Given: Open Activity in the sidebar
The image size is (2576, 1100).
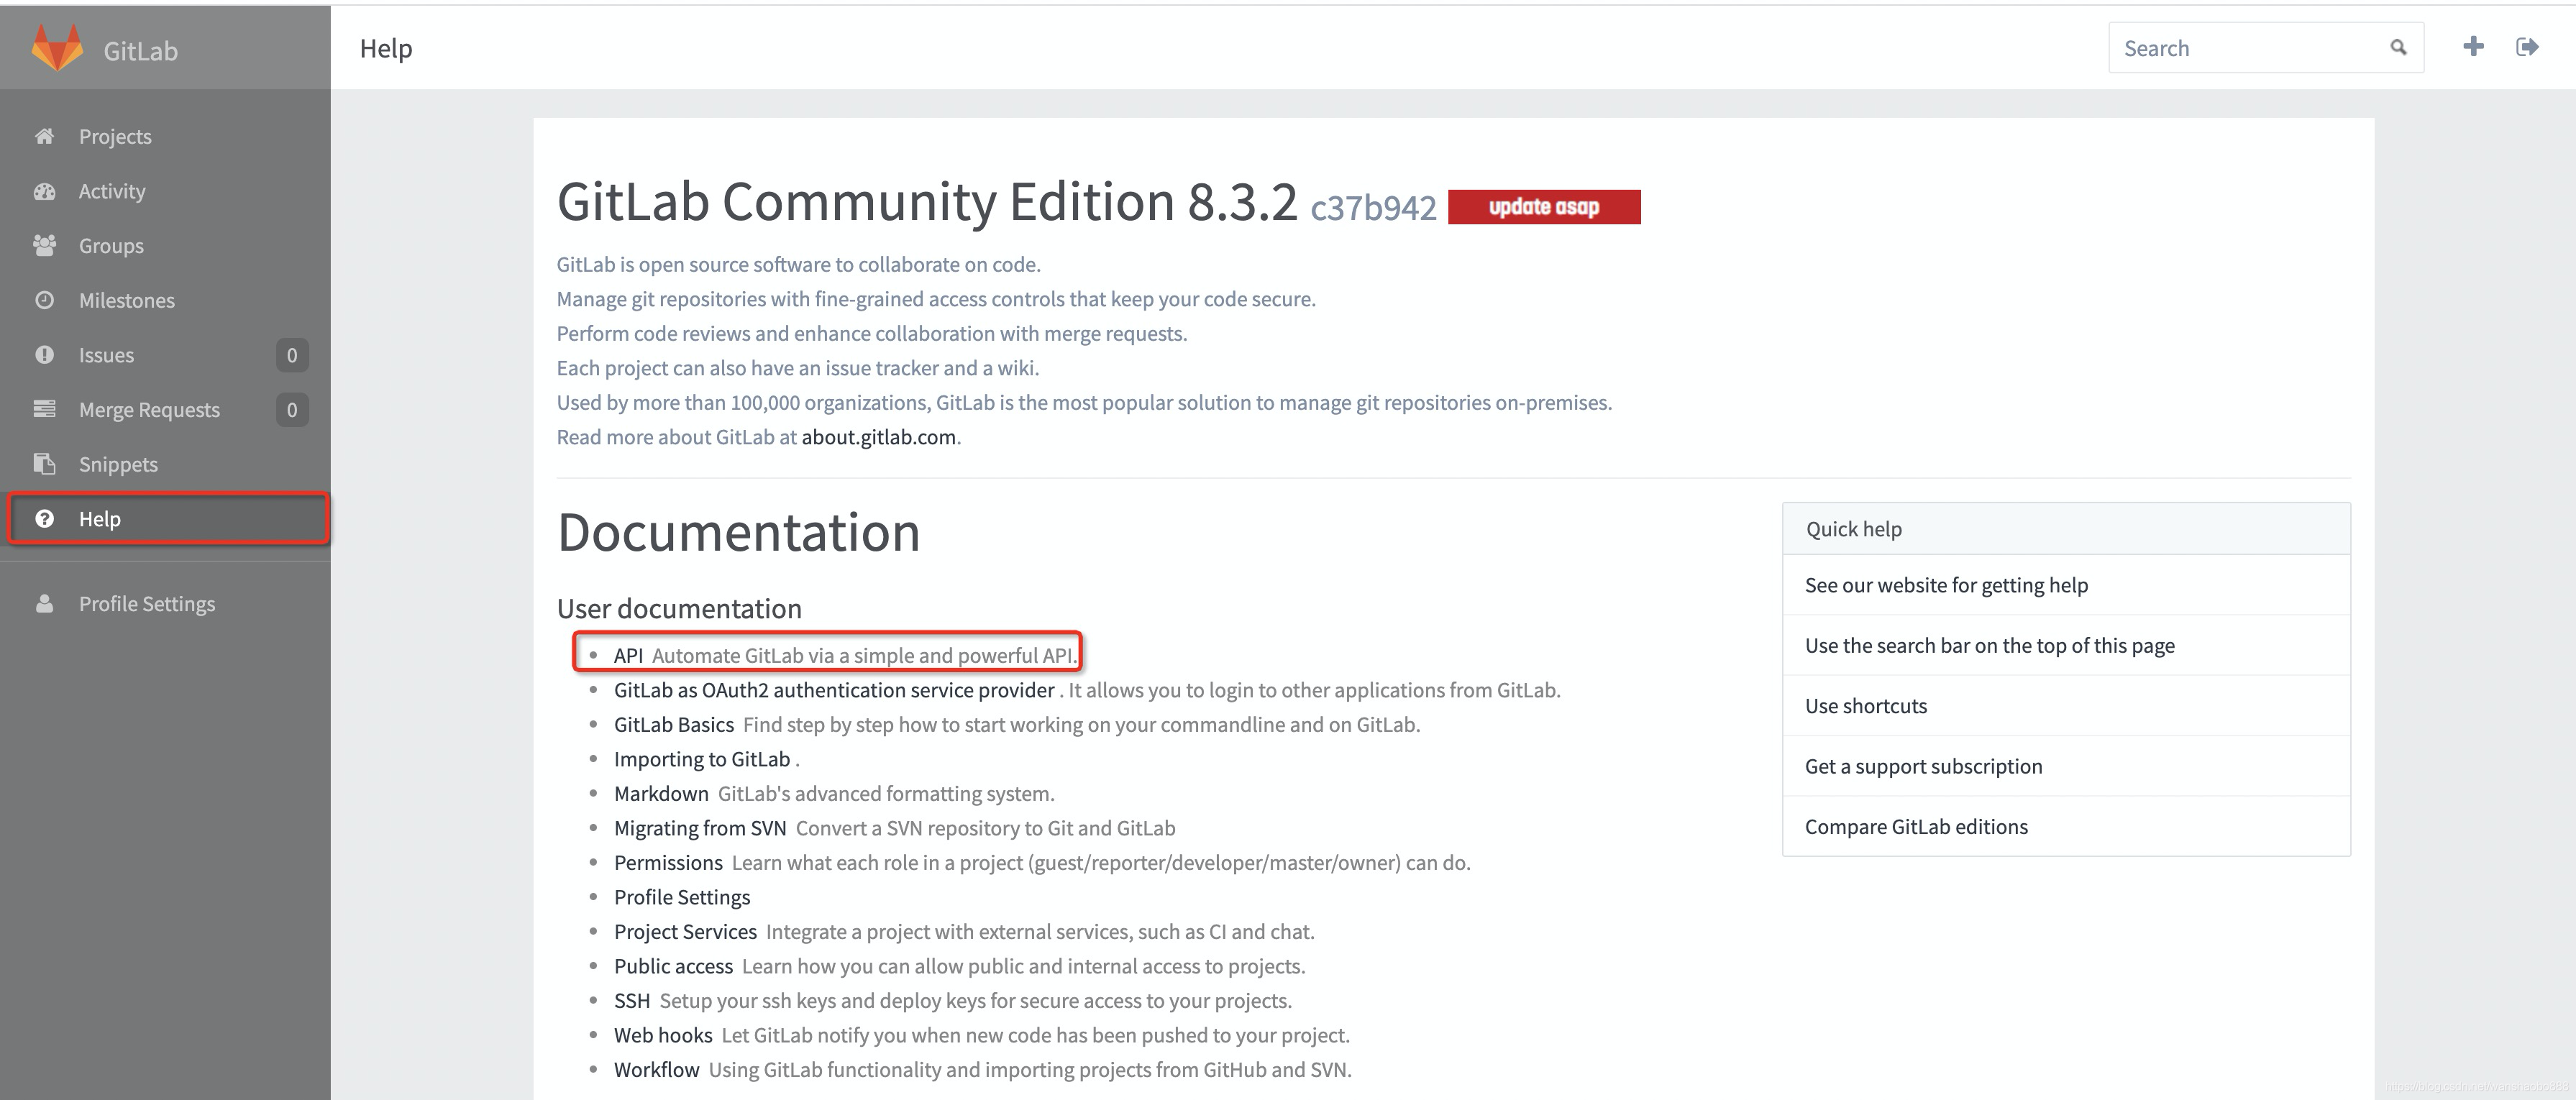Looking at the screenshot, I should coord(165,191).
